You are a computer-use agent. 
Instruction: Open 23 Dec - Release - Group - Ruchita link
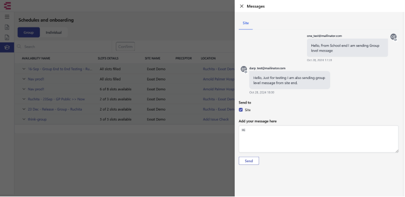(x=55, y=109)
